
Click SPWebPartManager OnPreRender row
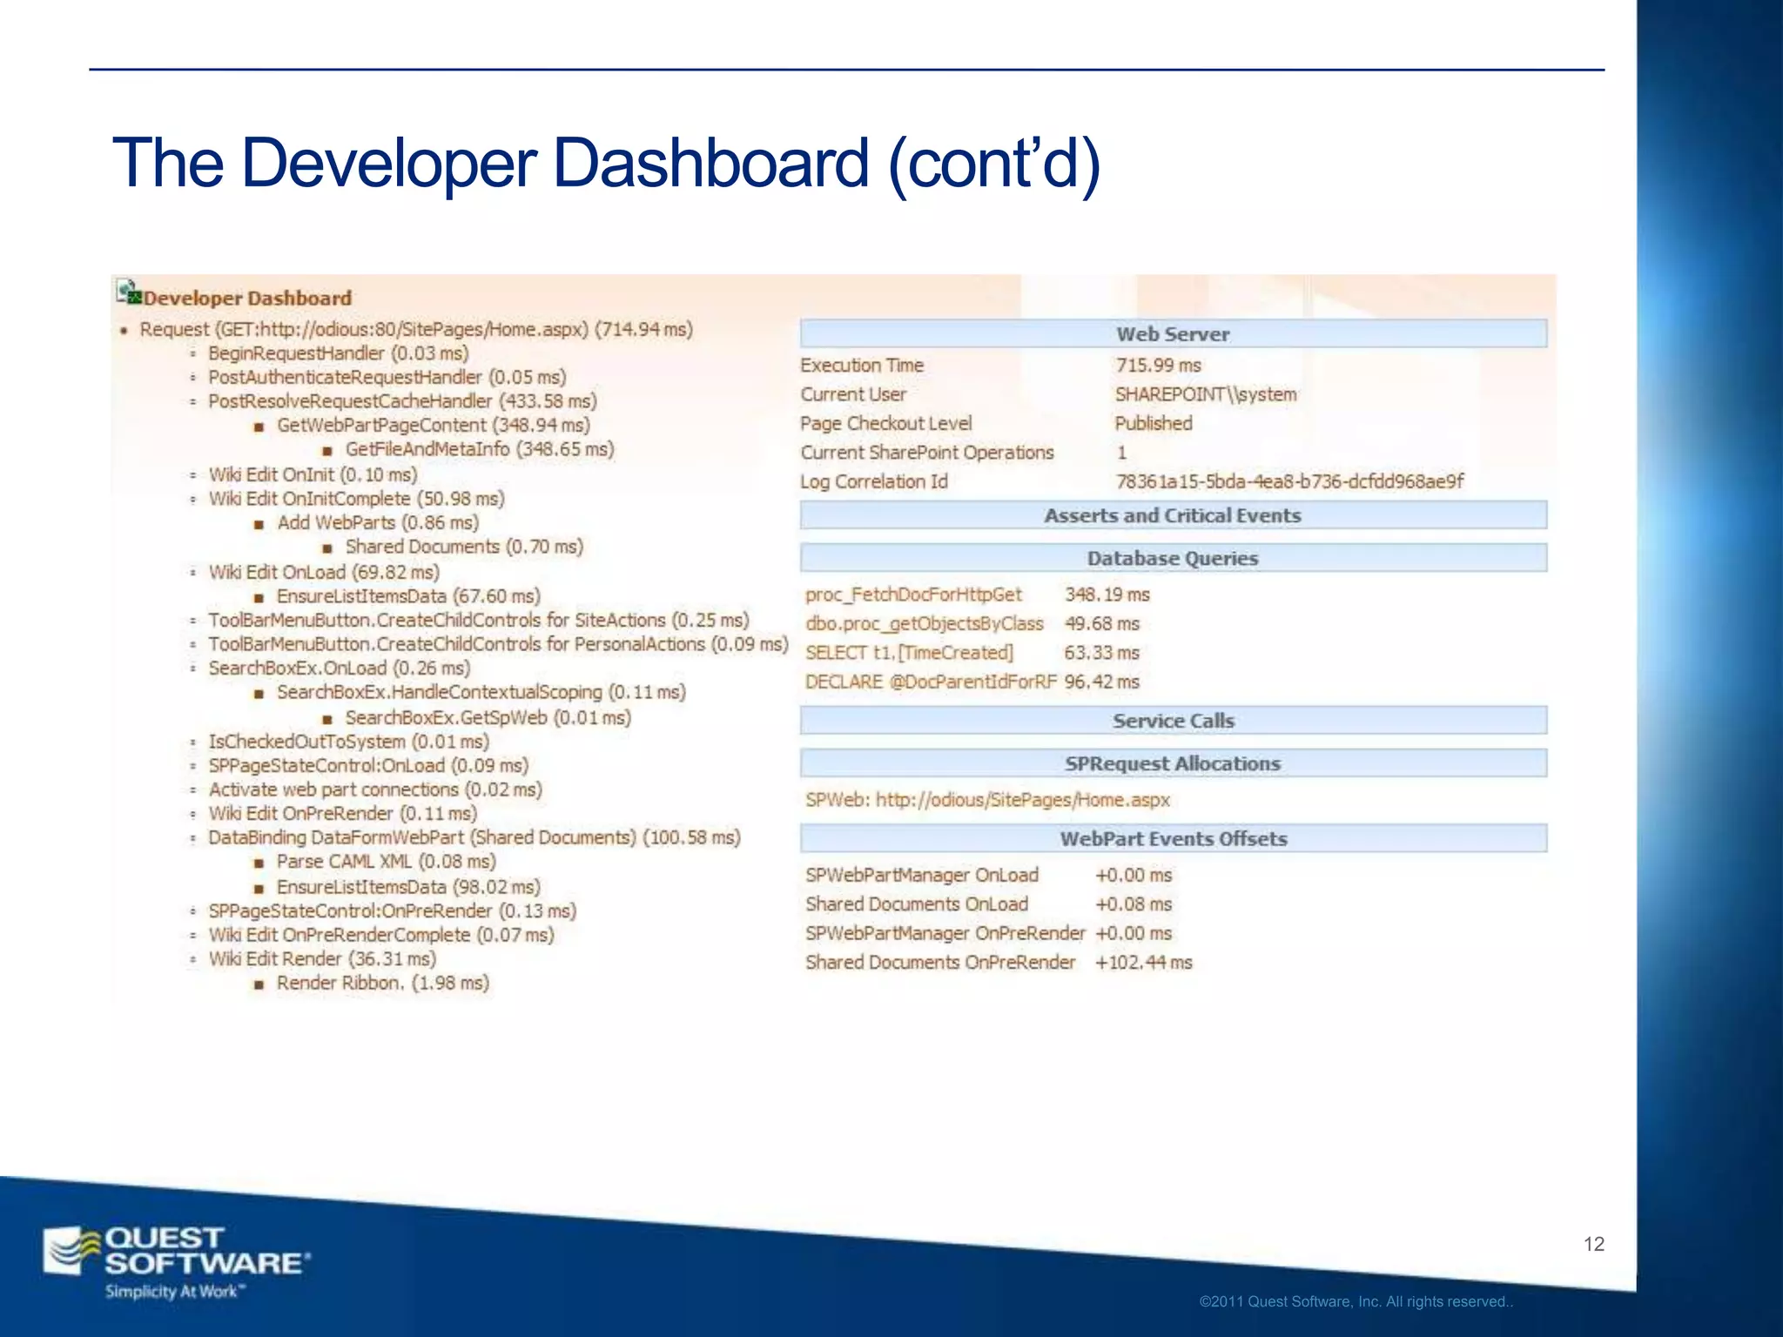click(988, 933)
